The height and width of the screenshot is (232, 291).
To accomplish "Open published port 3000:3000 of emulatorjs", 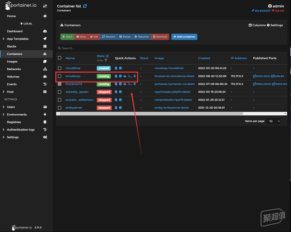I will [x=261, y=76].
